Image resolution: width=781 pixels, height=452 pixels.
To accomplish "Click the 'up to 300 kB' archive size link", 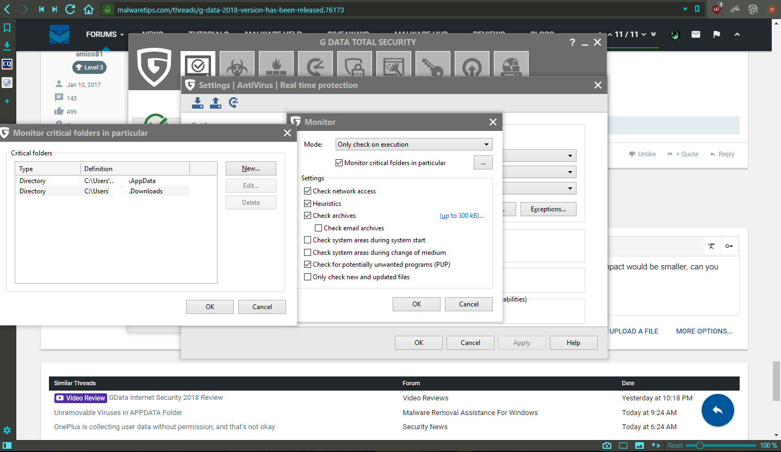I will [461, 216].
